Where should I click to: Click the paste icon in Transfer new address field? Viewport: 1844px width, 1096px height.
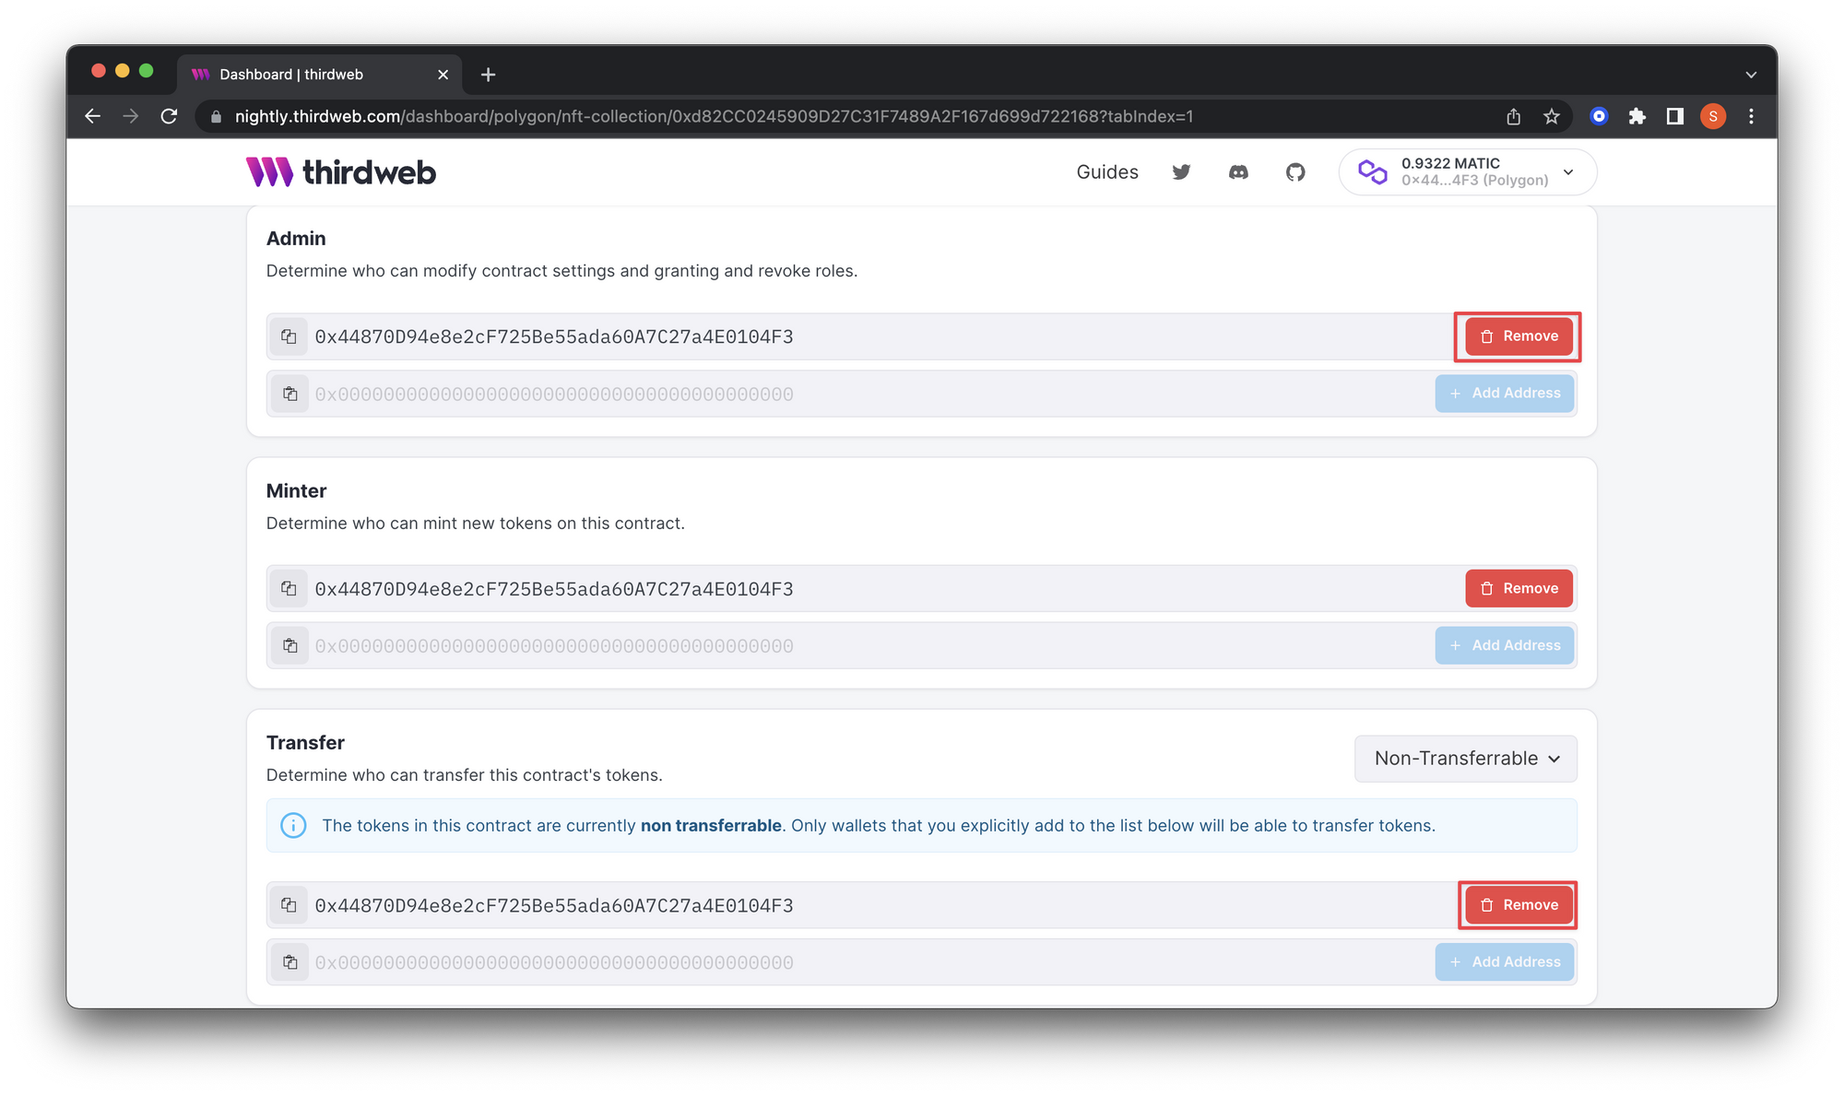290,962
